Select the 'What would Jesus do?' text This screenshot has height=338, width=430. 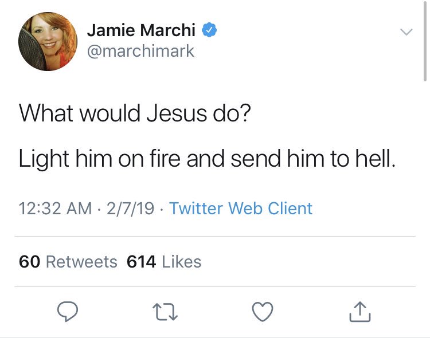[135, 113]
